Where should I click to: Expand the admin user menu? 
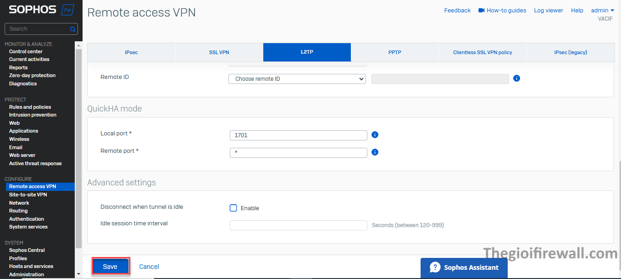pyautogui.click(x=602, y=10)
